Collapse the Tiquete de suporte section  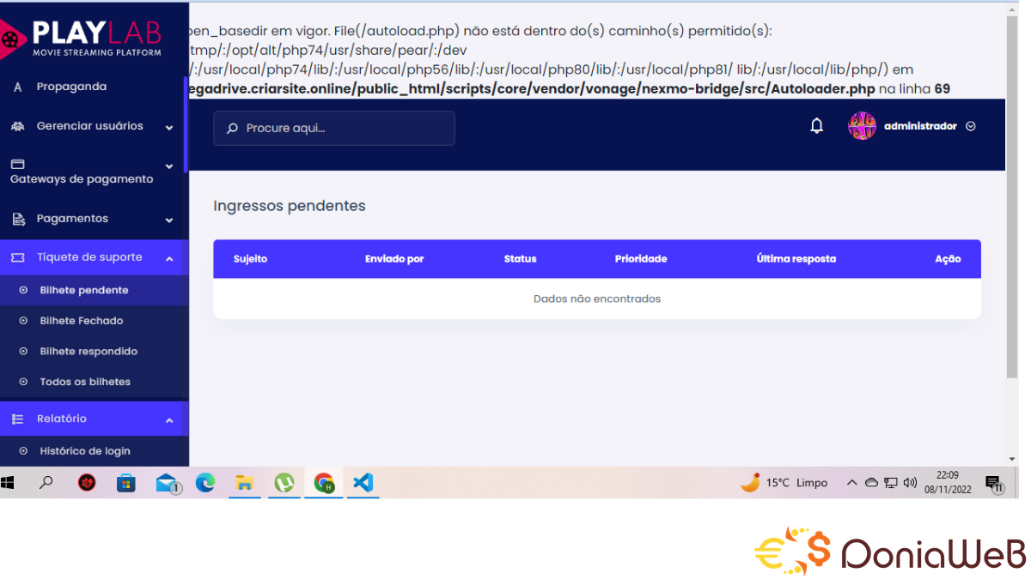tap(169, 258)
